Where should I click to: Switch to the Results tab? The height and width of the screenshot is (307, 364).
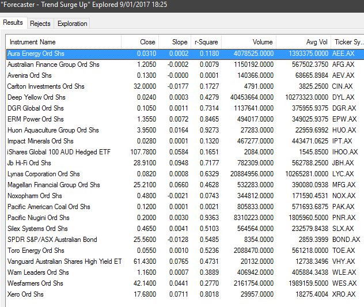pos(13,23)
